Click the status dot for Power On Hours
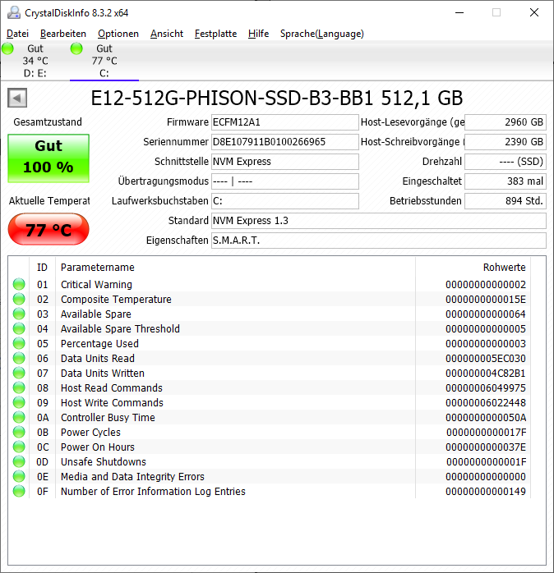Screen dimensions: 554x573 (x=19, y=447)
